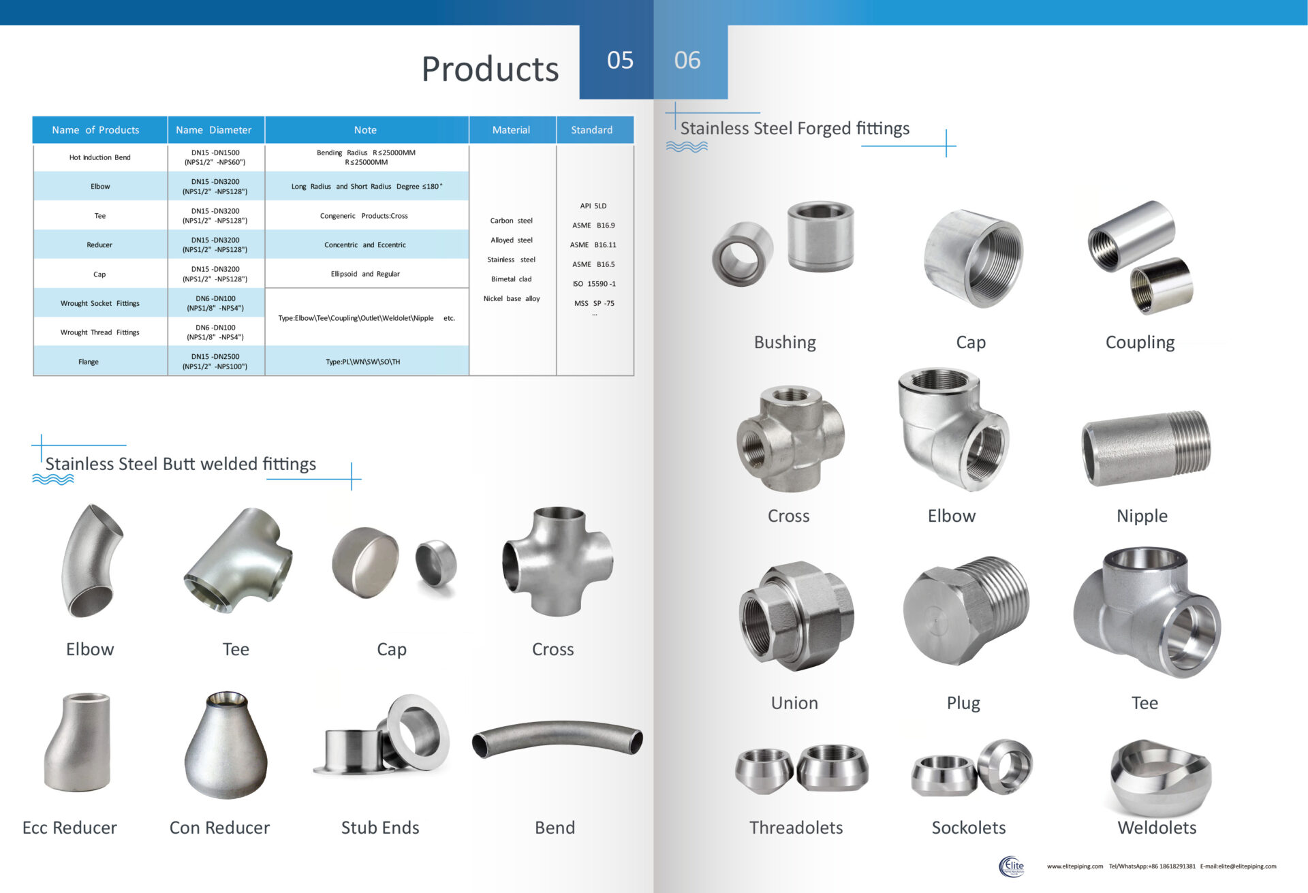The height and width of the screenshot is (893, 1308).
Task: Click the API 5LD standard entry
Action: click(x=593, y=206)
